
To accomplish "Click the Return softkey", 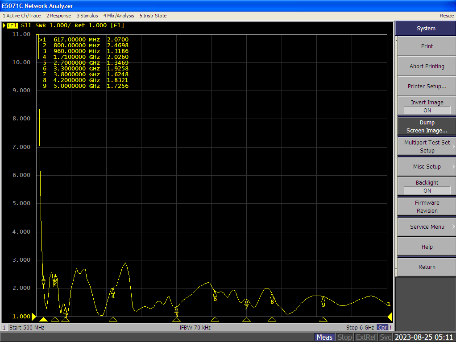I will (427, 267).
